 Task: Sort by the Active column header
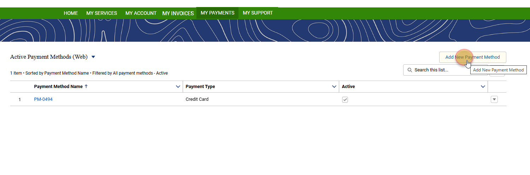(x=348, y=87)
